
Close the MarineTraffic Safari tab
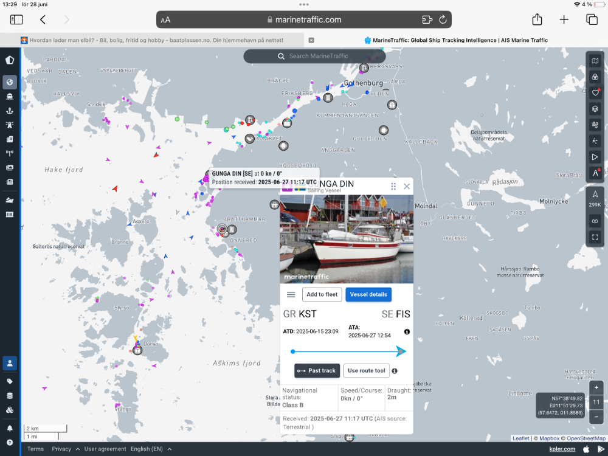[311, 40]
